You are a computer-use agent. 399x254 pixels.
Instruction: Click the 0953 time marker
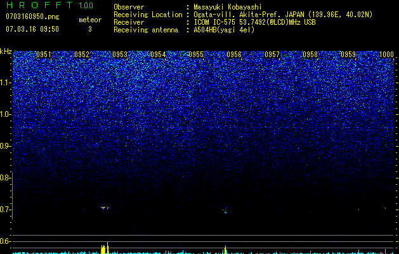120,55
